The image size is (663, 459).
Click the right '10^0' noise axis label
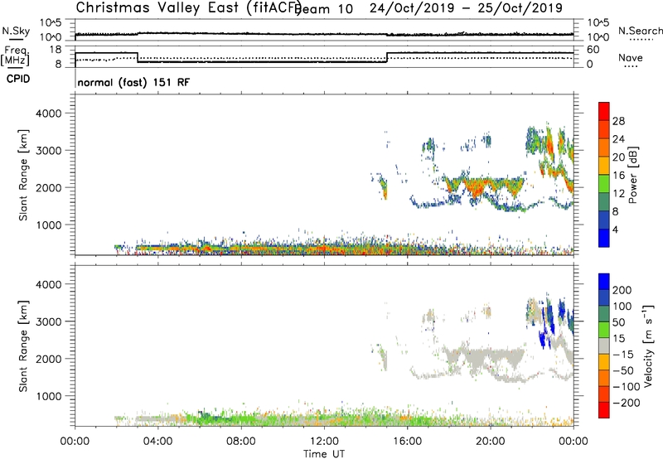598,37
